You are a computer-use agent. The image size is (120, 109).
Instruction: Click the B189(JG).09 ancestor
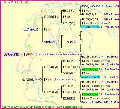[90, 19]
